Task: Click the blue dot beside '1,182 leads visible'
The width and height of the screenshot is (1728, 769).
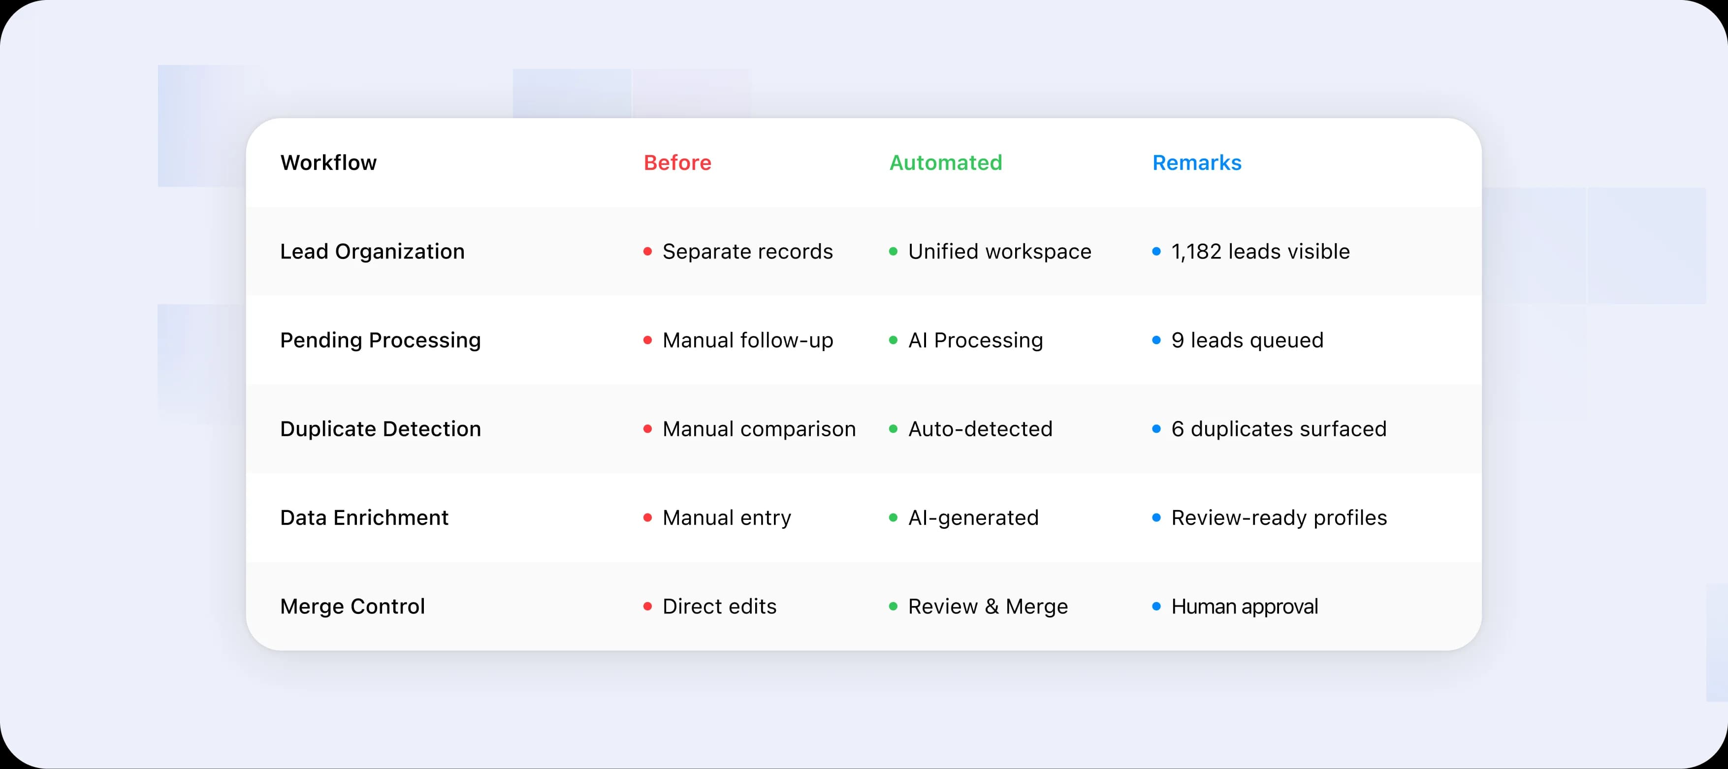Action: (1156, 252)
